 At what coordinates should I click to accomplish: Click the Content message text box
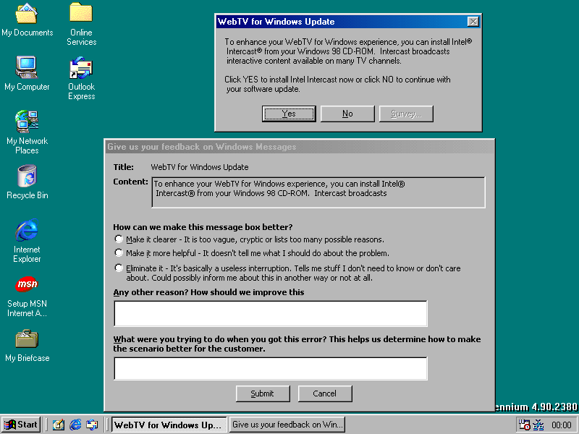[x=318, y=192]
